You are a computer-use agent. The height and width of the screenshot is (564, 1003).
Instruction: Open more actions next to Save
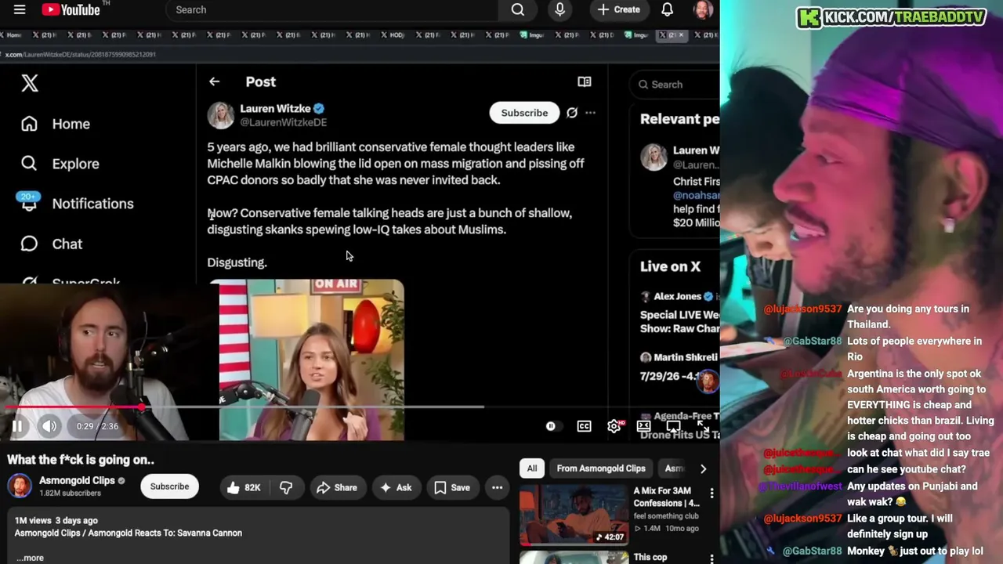[x=497, y=487]
